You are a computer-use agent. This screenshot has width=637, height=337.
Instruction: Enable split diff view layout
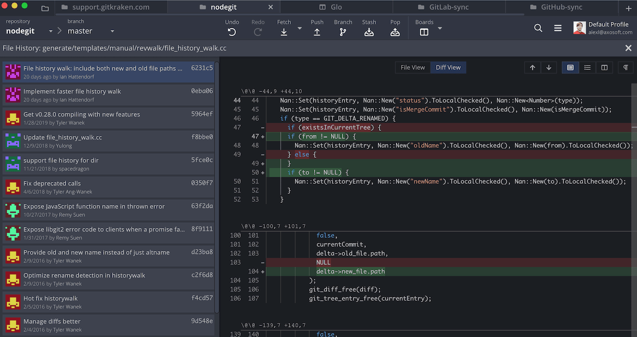pos(604,67)
